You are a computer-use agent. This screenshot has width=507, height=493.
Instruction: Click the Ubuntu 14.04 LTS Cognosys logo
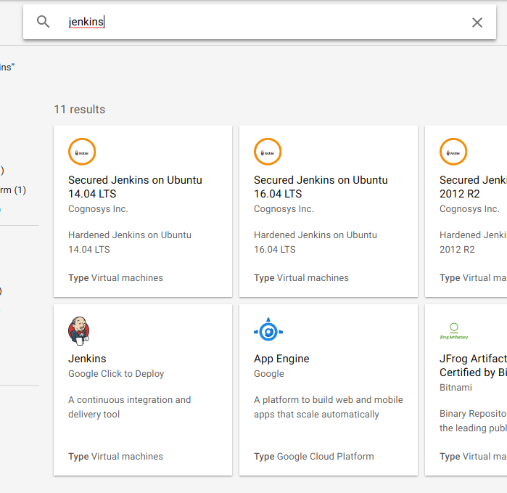coord(82,152)
